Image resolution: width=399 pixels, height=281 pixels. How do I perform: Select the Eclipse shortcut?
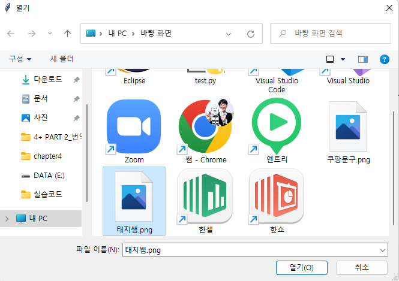point(134,77)
